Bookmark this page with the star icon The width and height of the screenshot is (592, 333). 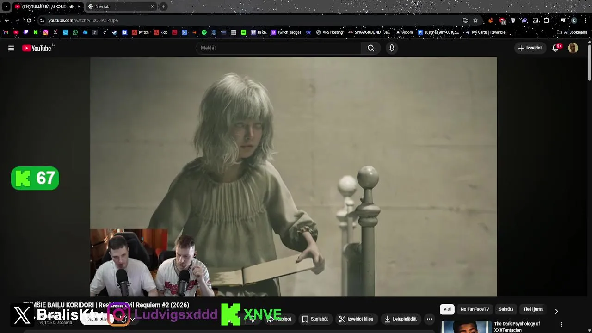coord(475,20)
